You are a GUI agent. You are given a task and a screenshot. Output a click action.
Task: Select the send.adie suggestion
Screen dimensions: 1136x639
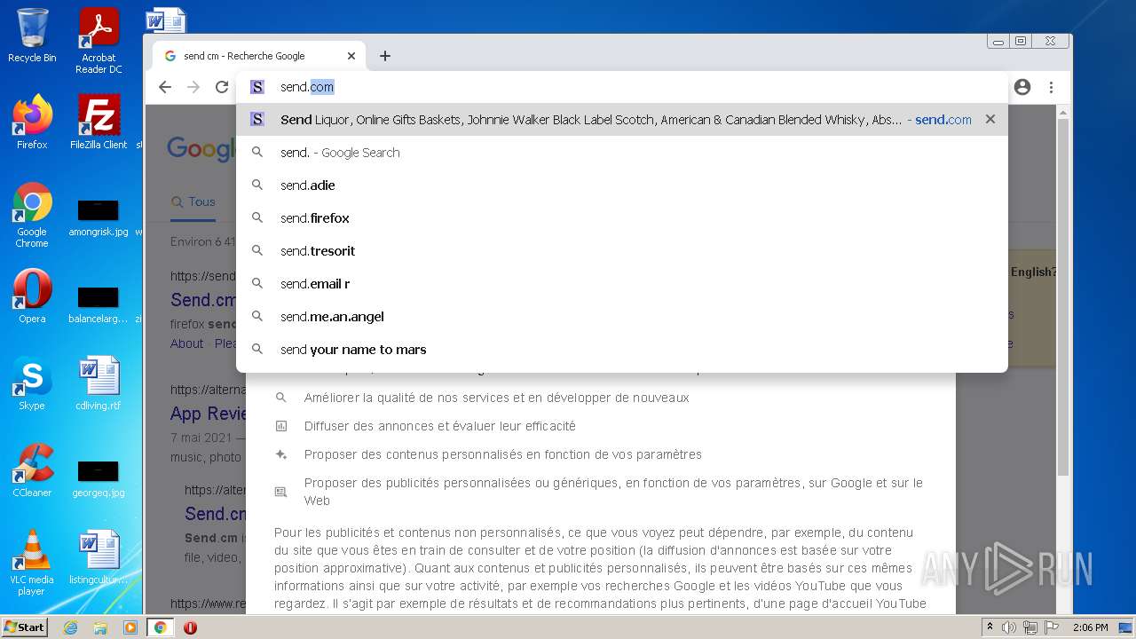pos(621,185)
